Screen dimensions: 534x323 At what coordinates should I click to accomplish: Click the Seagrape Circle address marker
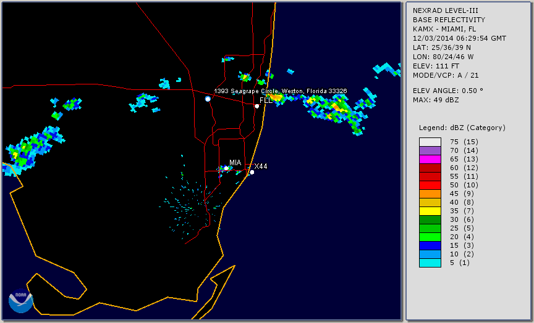point(208,99)
